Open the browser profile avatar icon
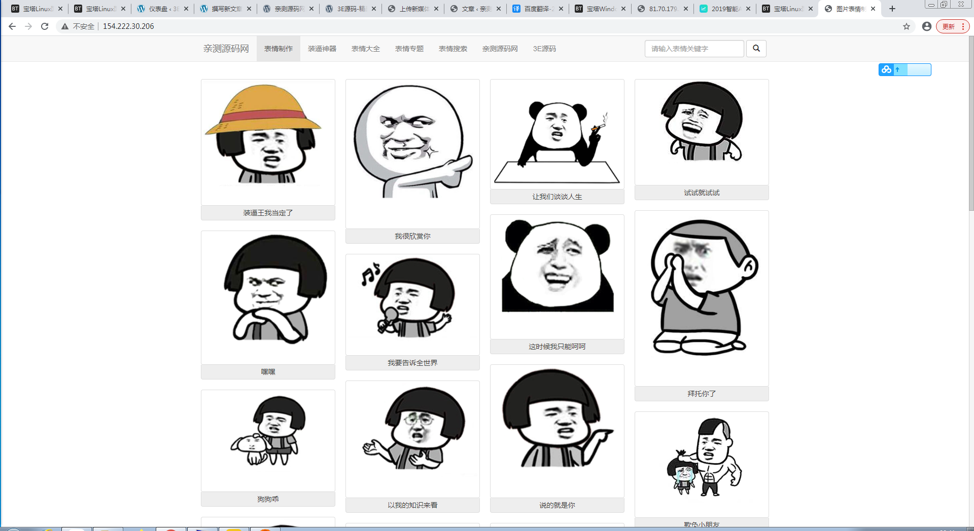Image resolution: width=974 pixels, height=531 pixels. point(927,26)
